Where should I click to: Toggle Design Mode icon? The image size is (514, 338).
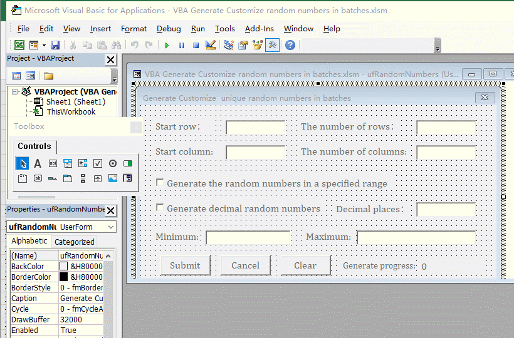coord(211,45)
